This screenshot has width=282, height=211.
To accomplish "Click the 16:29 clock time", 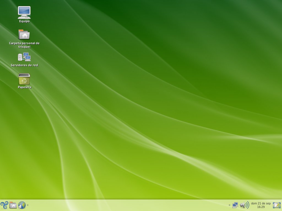I will [x=261, y=207].
